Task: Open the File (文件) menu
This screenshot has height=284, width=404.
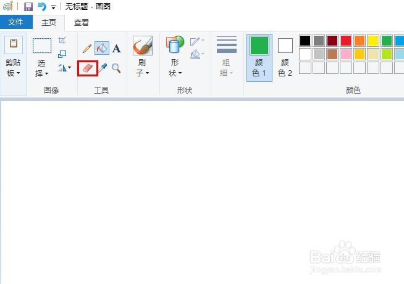Action: [x=16, y=22]
